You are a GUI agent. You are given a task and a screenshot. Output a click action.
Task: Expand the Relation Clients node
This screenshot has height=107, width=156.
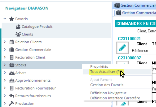pyautogui.click(x=5, y=42)
